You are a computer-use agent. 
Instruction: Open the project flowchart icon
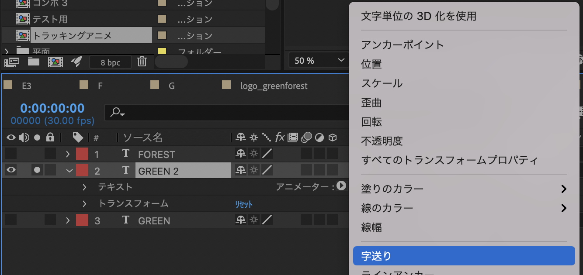click(x=12, y=62)
